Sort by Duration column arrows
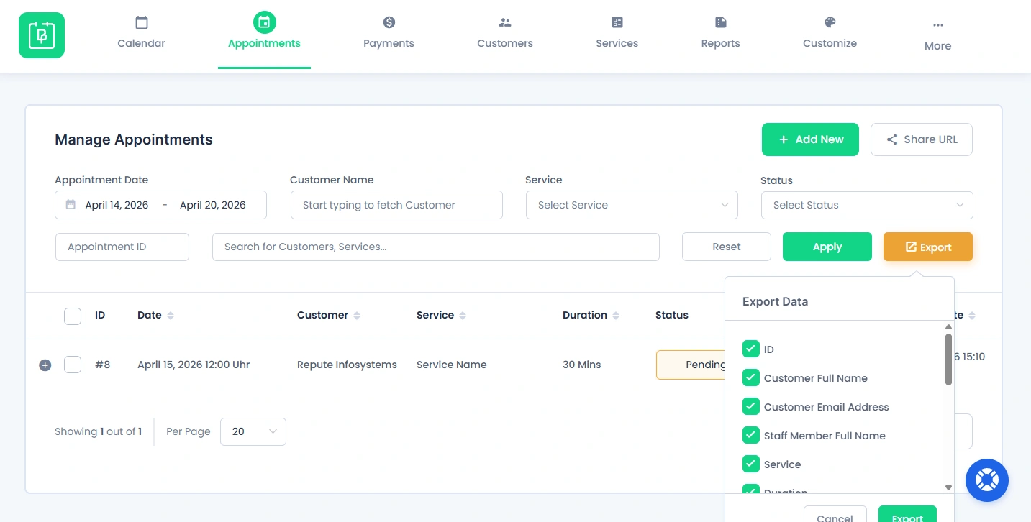 click(x=616, y=316)
